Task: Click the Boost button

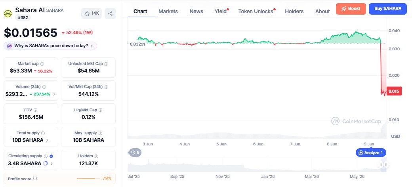Action: coord(351,9)
